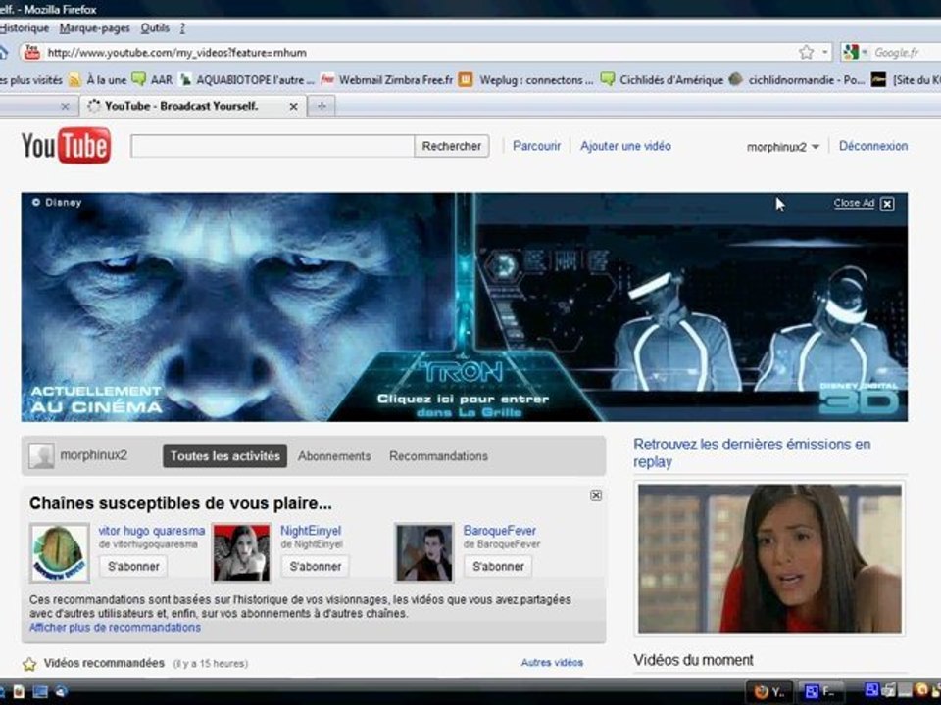Open the vitor hugo quaresma channel link
The image size is (941, 705).
tap(151, 531)
